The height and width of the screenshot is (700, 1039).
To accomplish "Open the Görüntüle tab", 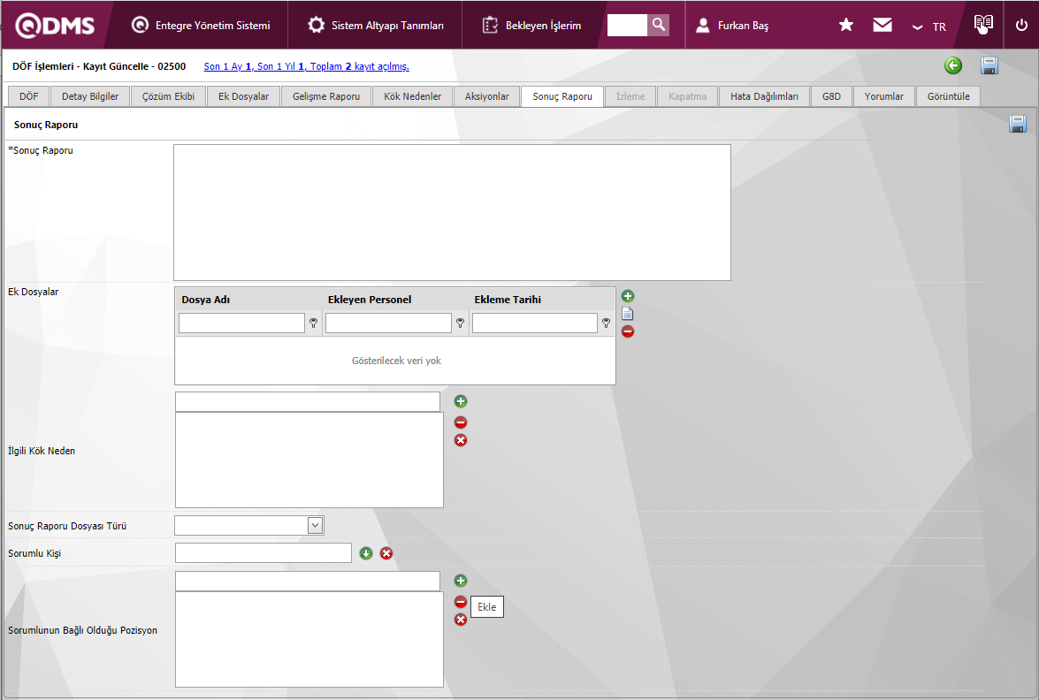I will [948, 96].
